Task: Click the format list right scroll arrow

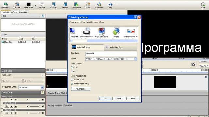Action: [137, 41]
